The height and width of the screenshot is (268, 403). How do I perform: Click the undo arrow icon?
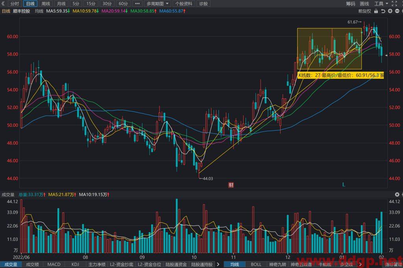tap(383, 11)
